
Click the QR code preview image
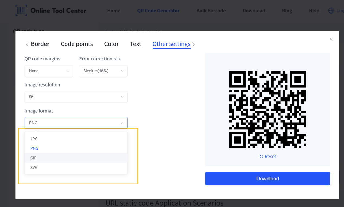tap(268, 109)
